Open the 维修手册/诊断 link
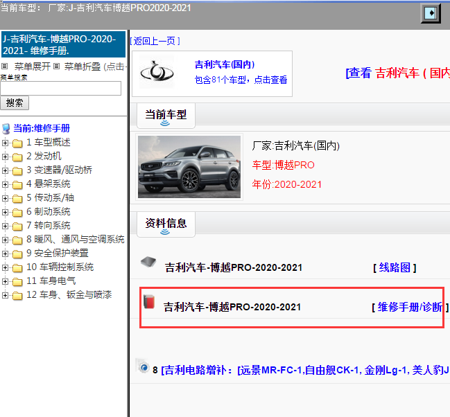The image size is (450, 417). [x=410, y=307]
